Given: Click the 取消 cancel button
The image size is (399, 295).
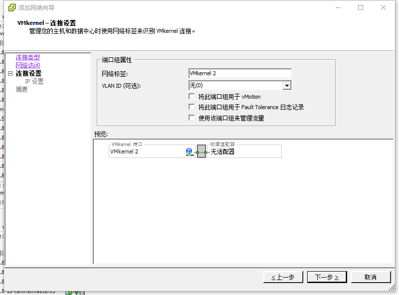Looking at the screenshot, I should click(371, 277).
